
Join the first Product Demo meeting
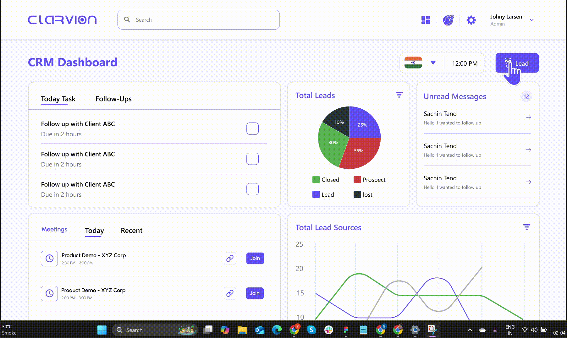[255, 258]
